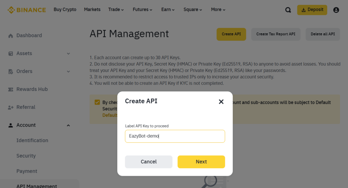Viewport: 348px width, 188px height.
Task: Click note about 30 API Keys
Action: [135, 58]
